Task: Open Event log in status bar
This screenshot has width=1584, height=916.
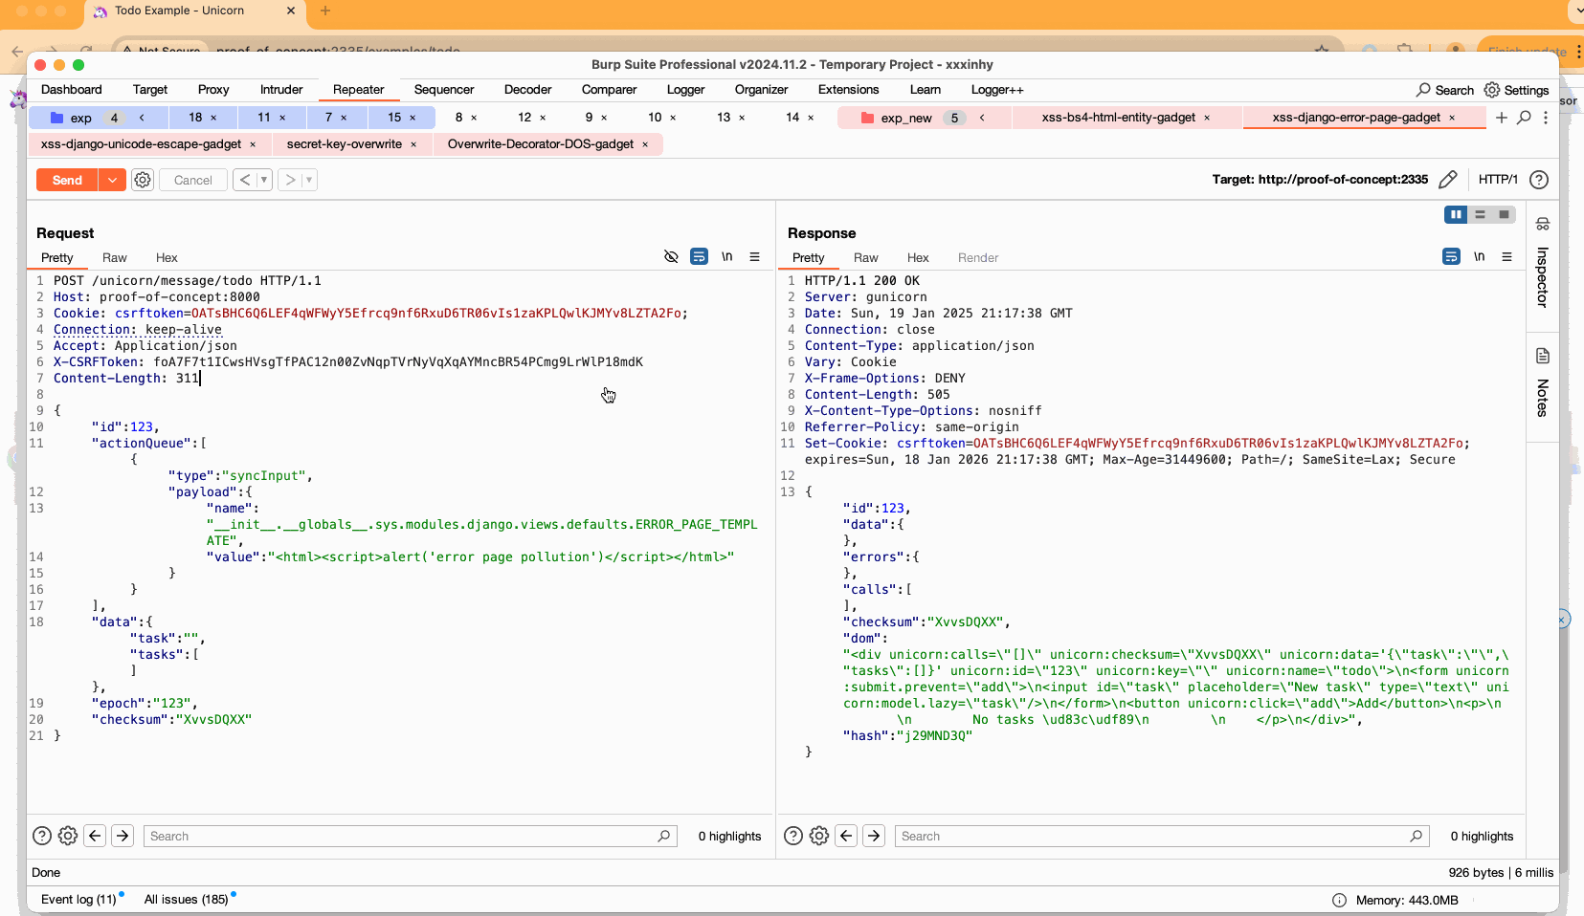Action: pos(78,900)
